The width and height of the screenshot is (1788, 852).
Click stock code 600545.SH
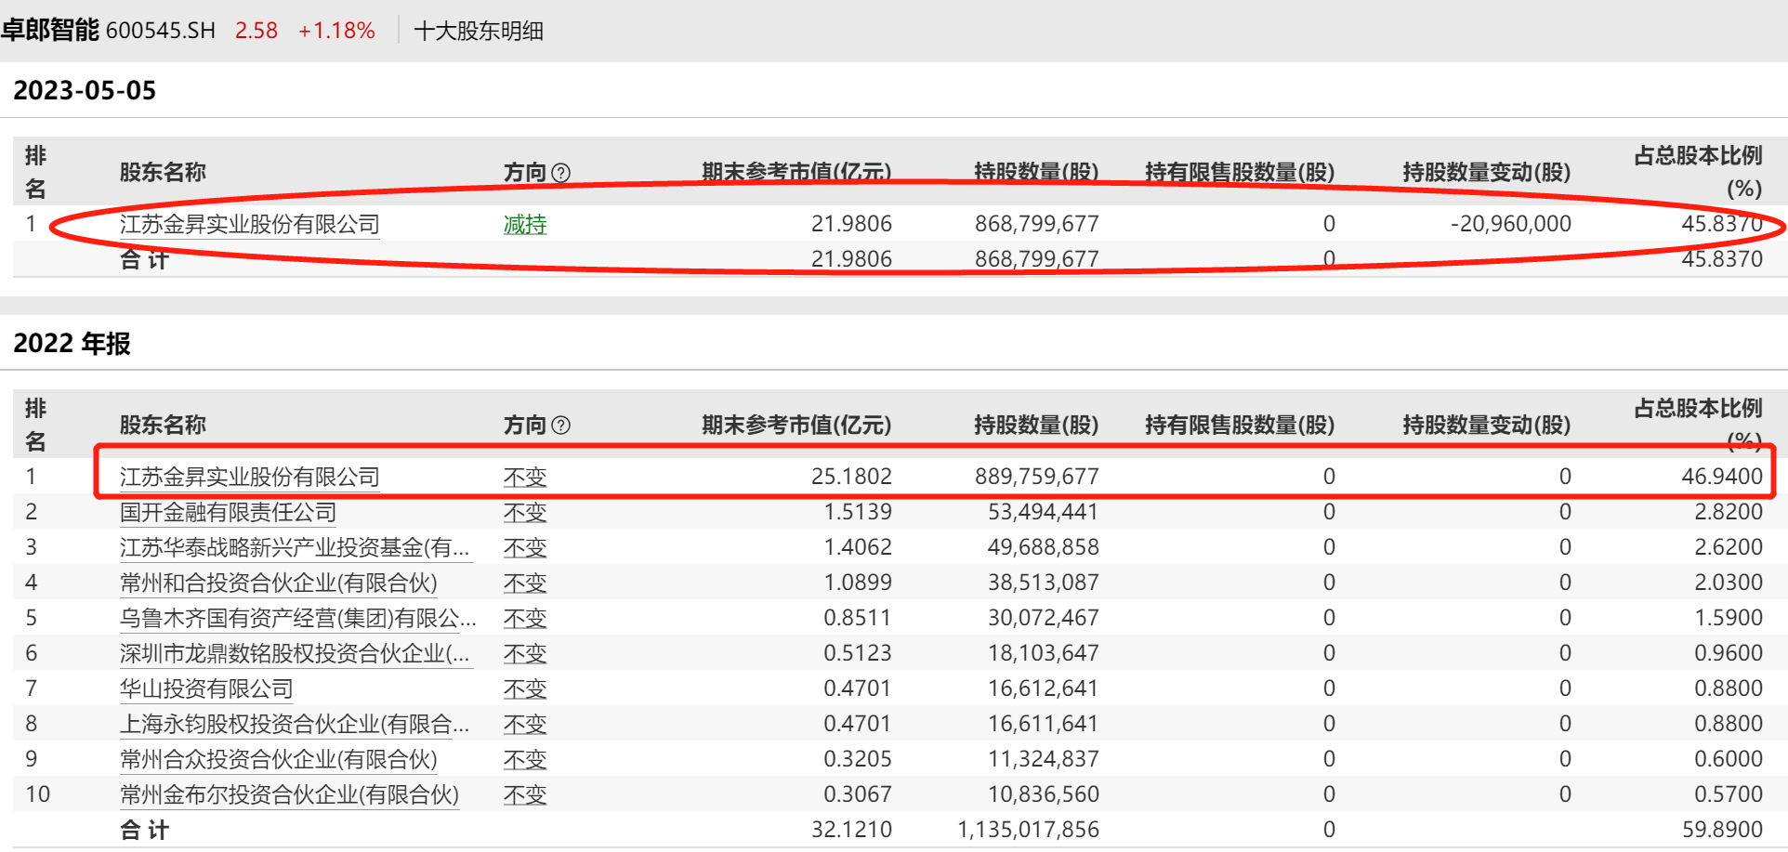click(x=161, y=31)
